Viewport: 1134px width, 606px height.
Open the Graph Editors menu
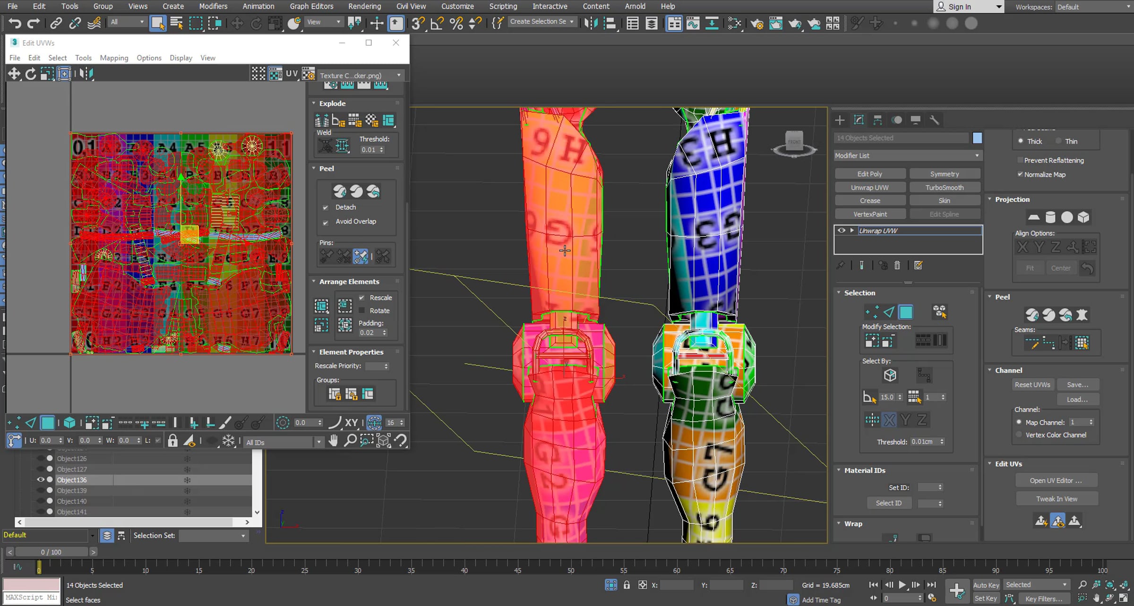point(311,6)
